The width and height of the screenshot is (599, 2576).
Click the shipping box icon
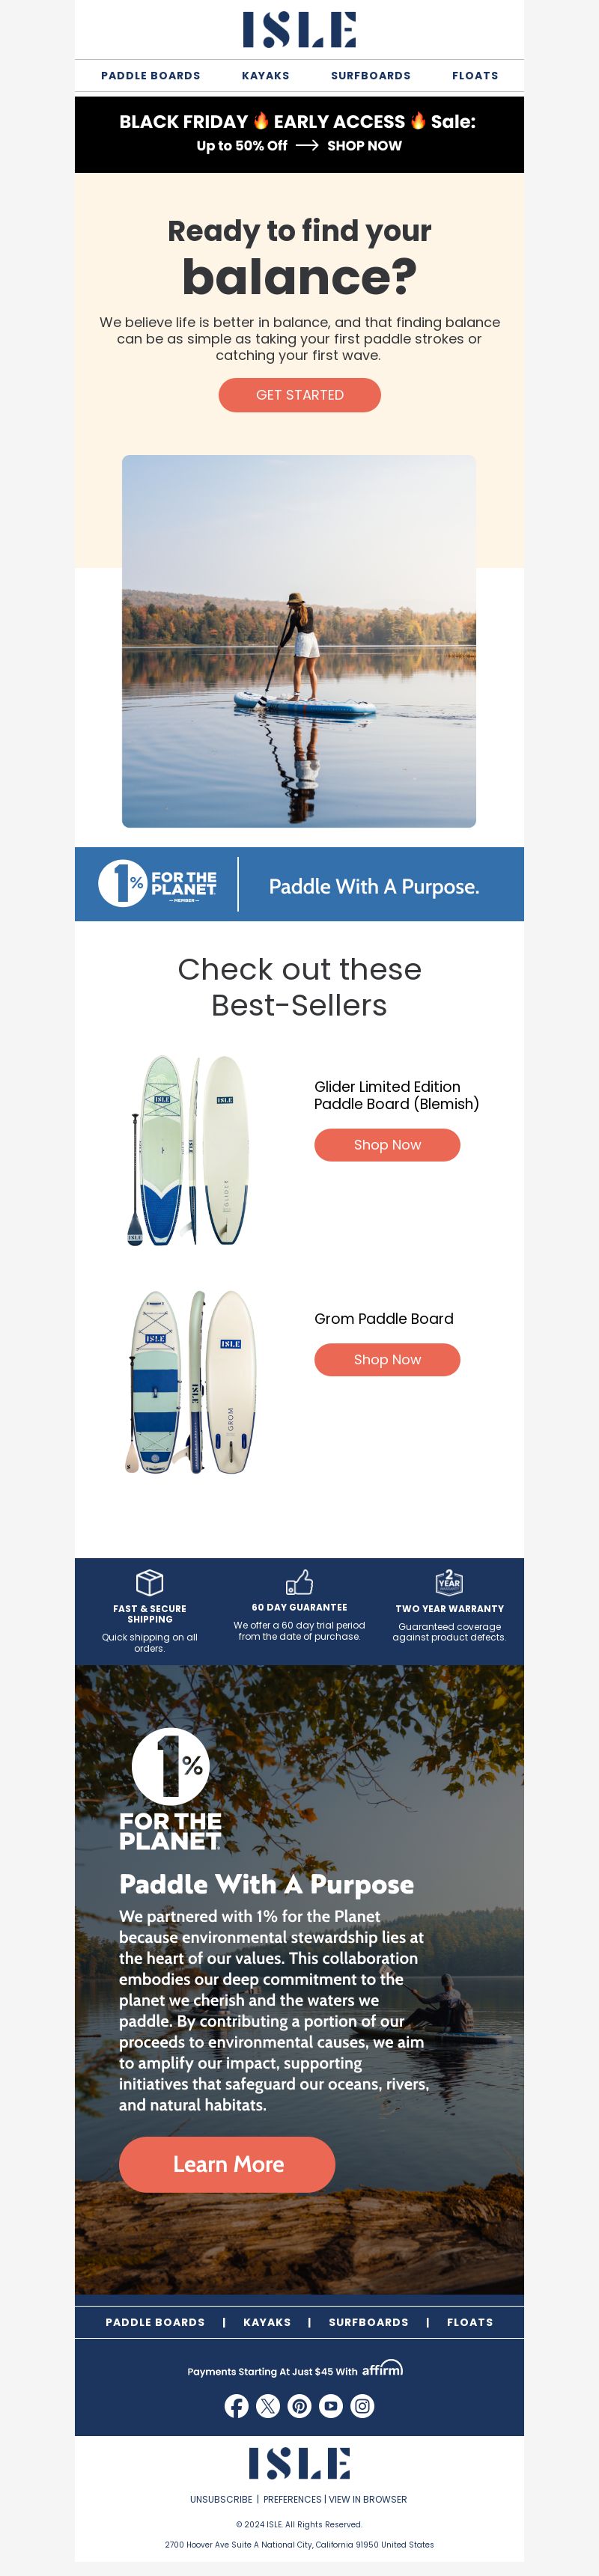[149, 1582]
